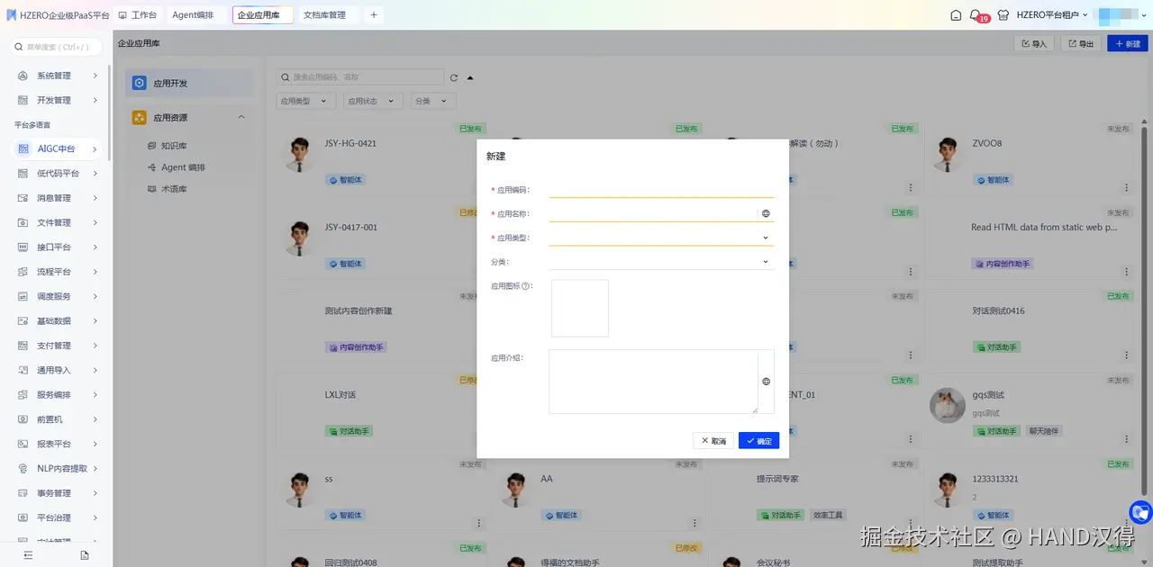Click sidebar menu search box
Image resolution: width=1153 pixels, height=567 pixels.
pyautogui.click(x=57, y=47)
